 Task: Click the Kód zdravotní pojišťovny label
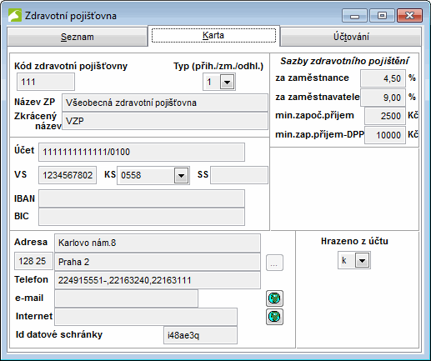click(x=71, y=66)
